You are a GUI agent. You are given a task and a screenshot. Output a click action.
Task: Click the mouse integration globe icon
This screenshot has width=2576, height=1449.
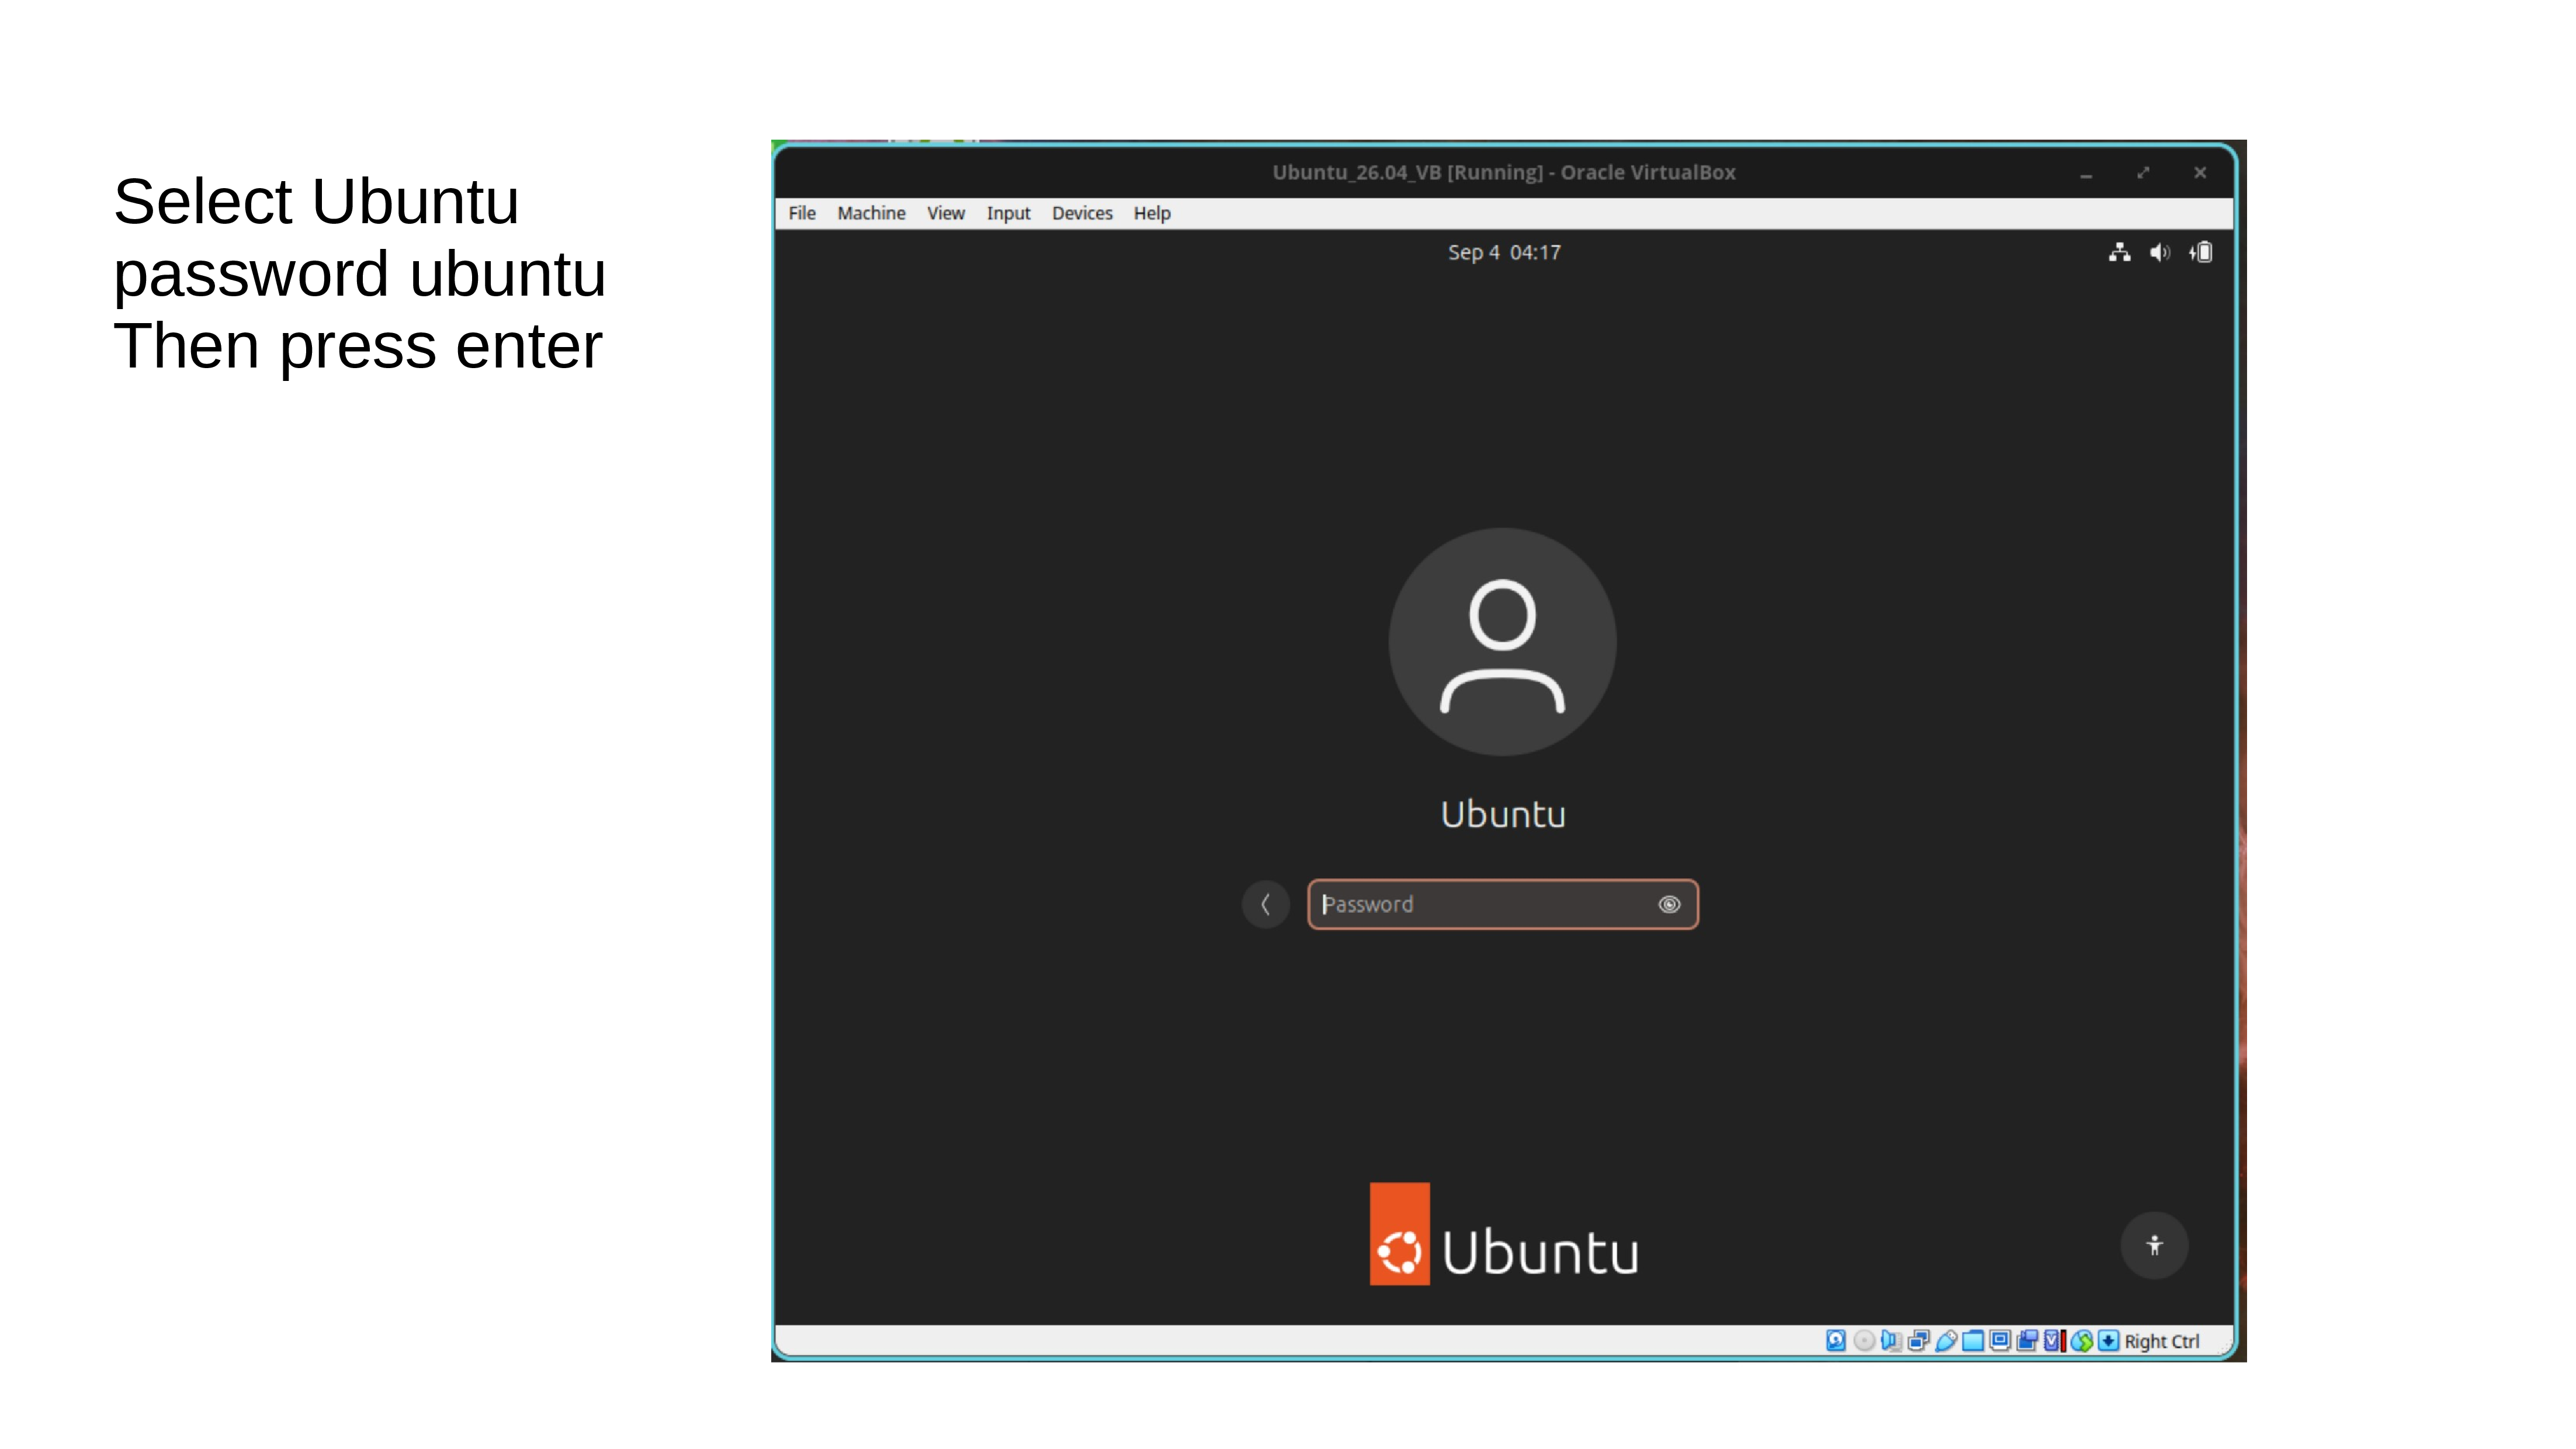tap(2082, 1341)
